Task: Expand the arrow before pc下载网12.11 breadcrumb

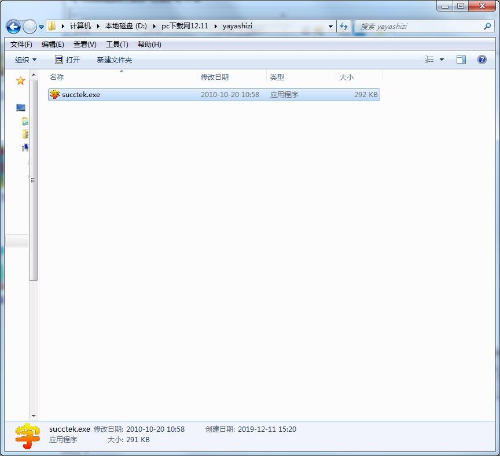Action: point(155,26)
